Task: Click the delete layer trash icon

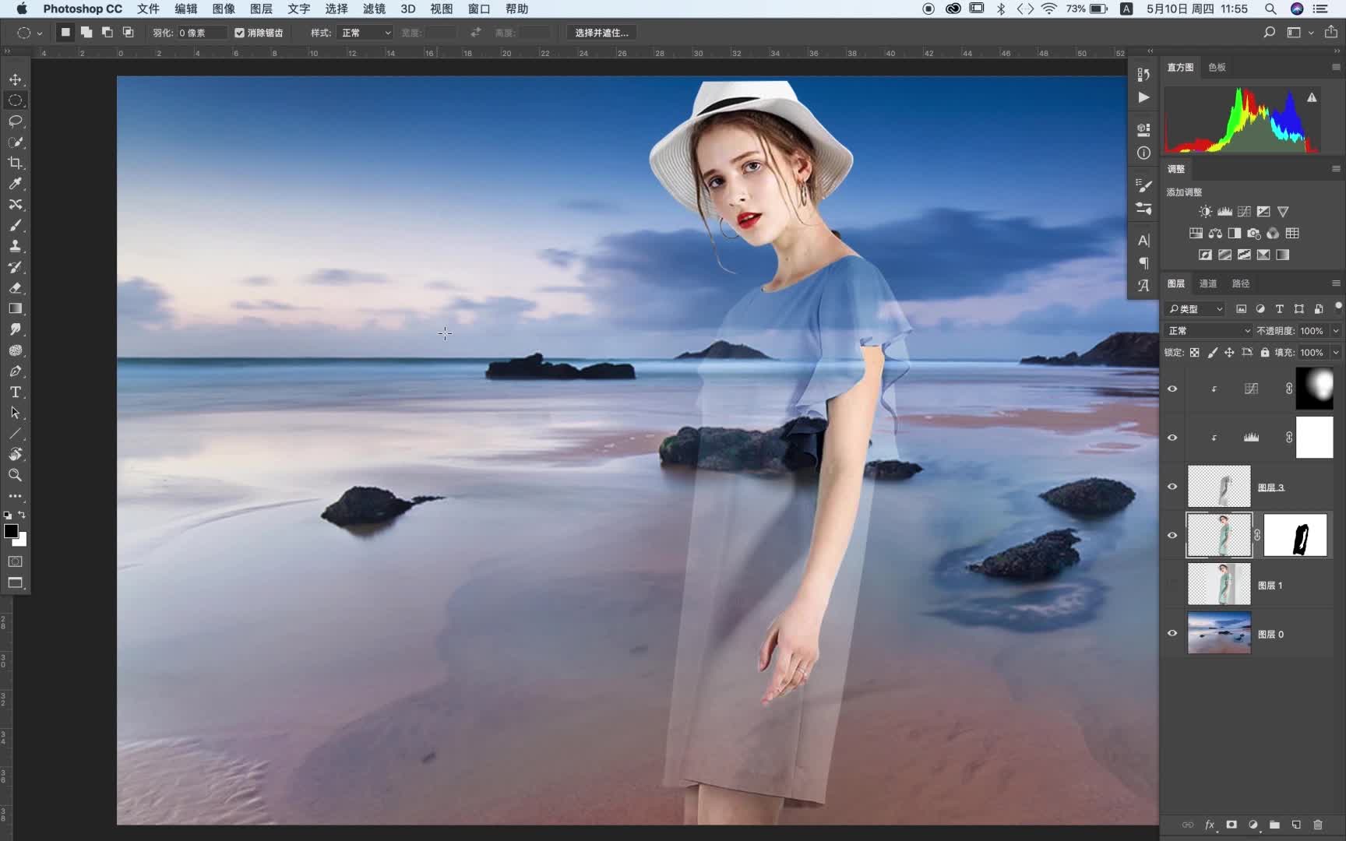Action: tap(1318, 825)
